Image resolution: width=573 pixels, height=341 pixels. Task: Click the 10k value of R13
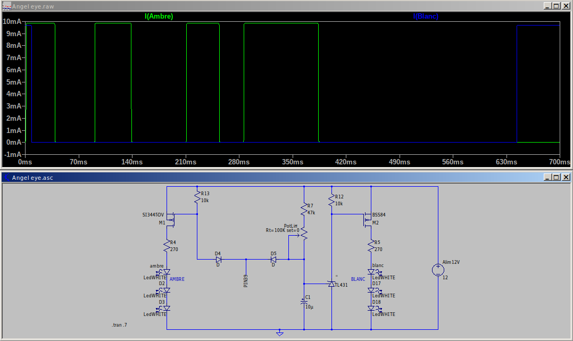(x=205, y=200)
